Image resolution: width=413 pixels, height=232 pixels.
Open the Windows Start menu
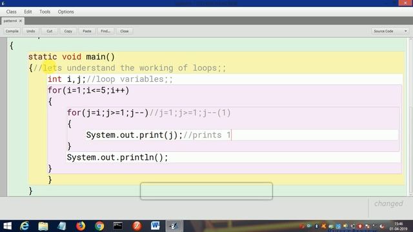pyautogui.click(x=7, y=226)
